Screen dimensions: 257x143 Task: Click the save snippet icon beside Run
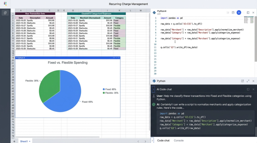tap(233, 12)
